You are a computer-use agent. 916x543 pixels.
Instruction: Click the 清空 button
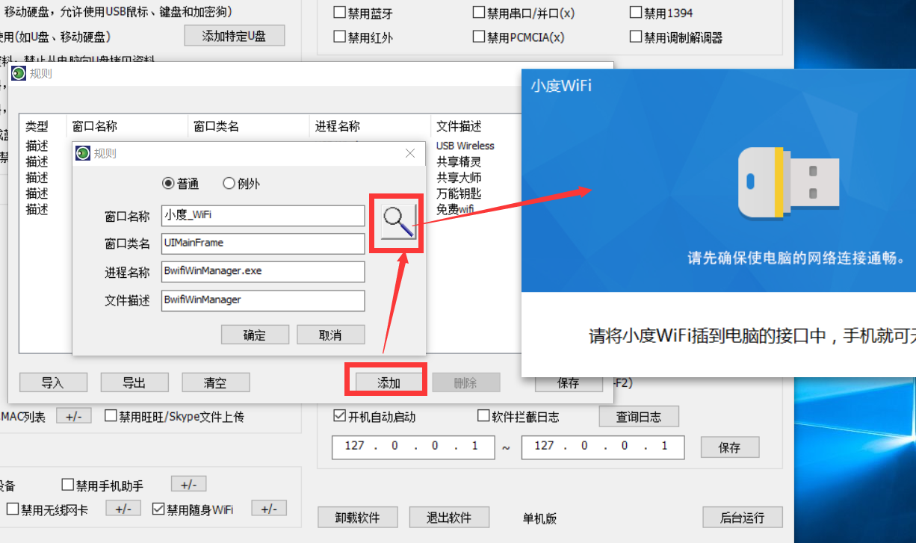[215, 382]
